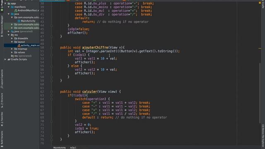Click on bu_plus in line 38
Screen dimensions: 265x149
click(x=100, y=3)
